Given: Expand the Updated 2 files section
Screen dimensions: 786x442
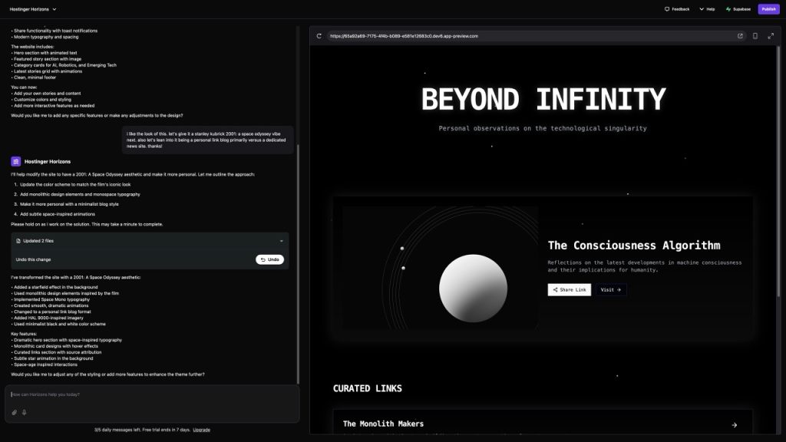Looking at the screenshot, I should tap(281, 241).
